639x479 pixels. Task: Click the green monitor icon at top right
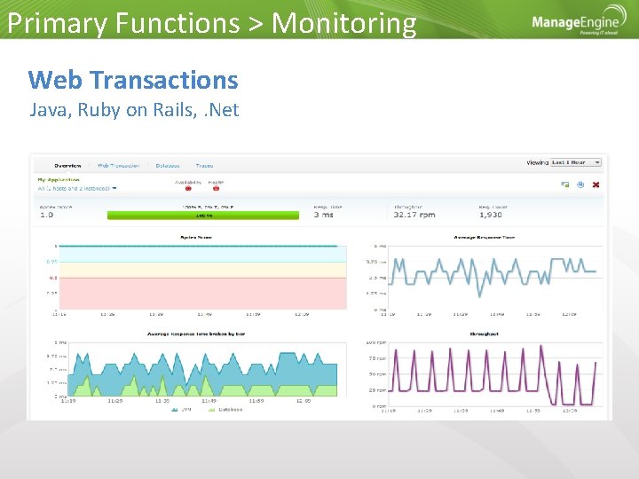tap(564, 185)
